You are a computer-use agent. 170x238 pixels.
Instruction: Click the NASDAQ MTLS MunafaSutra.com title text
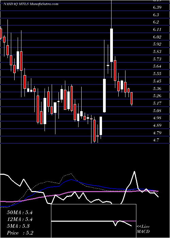coord(31,4)
